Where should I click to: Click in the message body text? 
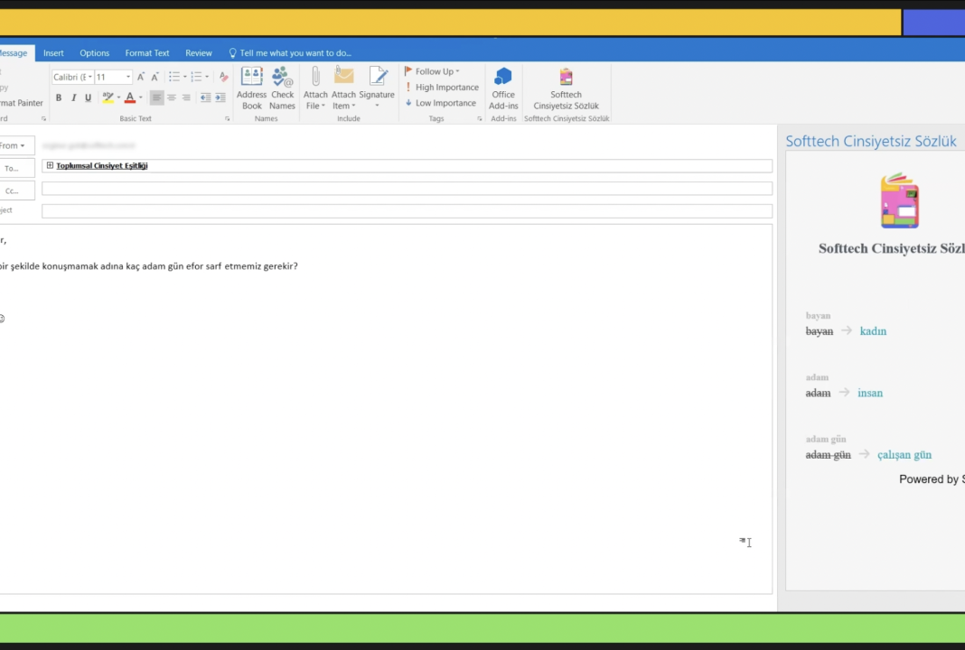[x=150, y=266]
